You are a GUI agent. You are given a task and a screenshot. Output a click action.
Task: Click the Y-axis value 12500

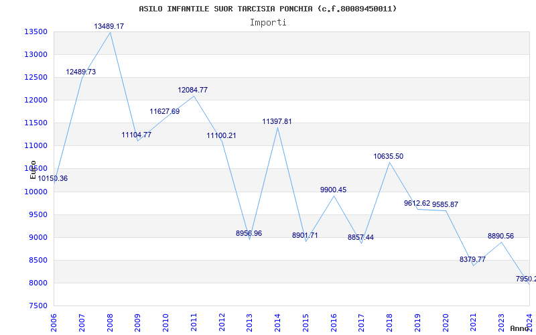[36, 77]
